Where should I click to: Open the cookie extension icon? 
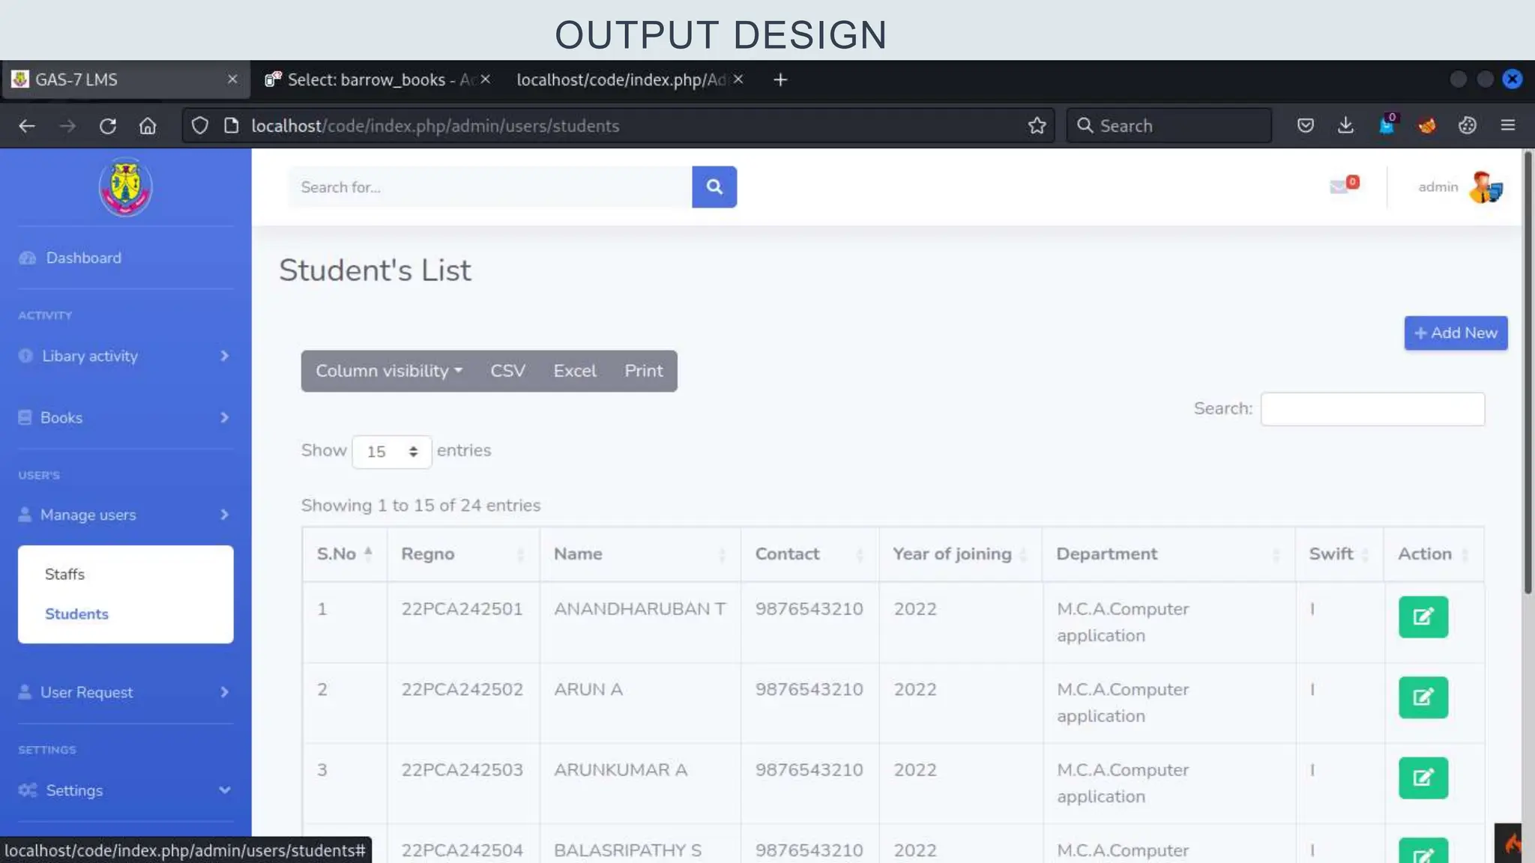point(1467,126)
